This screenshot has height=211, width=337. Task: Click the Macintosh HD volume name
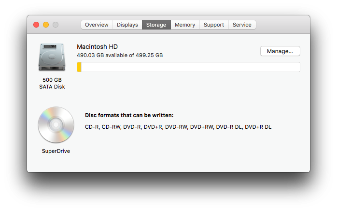pyautogui.click(x=97, y=46)
